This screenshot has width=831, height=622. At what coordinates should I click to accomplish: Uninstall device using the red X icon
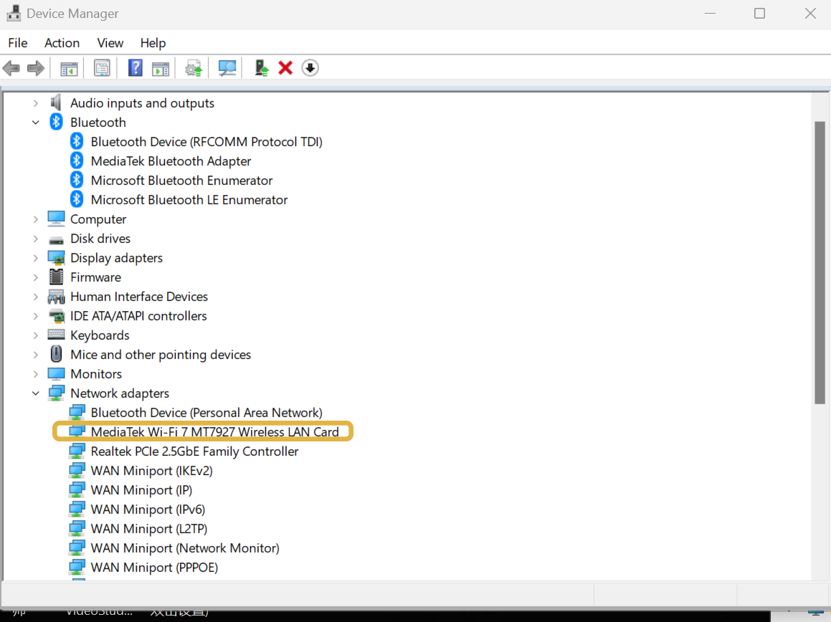[x=285, y=68]
